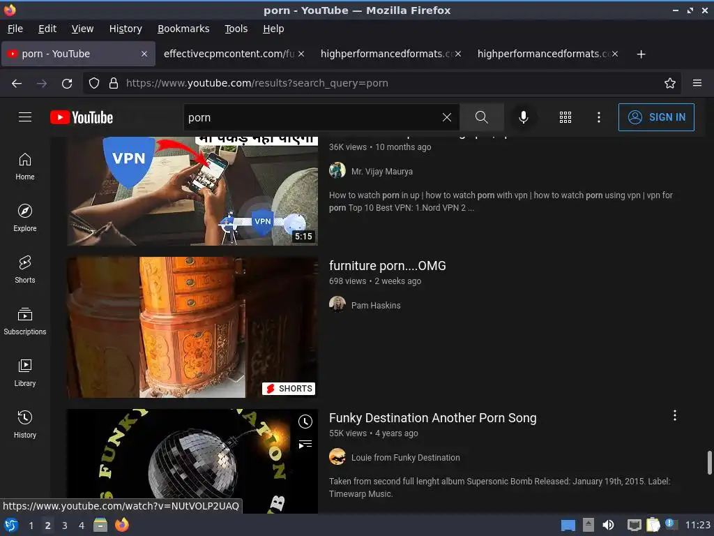Open Louie from Funky Destination channel name
Image resolution: width=714 pixels, height=536 pixels.
(405, 458)
